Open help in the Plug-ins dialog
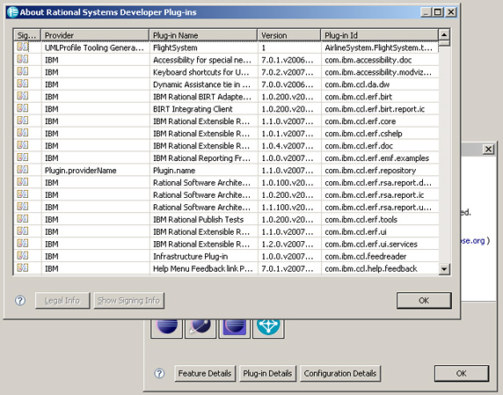Viewport: 503px width, 395px height. click(20, 300)
